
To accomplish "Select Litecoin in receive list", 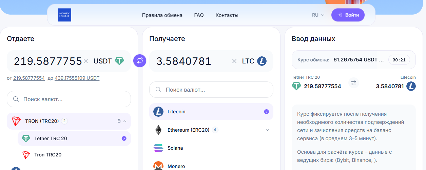I will 211,112.
